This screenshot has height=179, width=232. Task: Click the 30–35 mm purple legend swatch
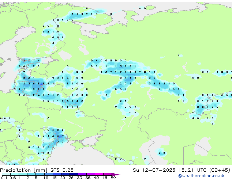click(x=82, y=174)
